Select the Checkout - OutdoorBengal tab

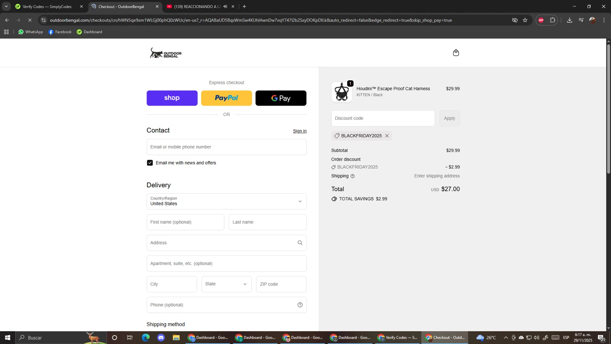[x=121, y=7]
